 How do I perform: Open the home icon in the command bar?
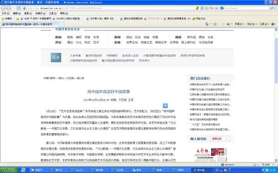pos(207,24)
